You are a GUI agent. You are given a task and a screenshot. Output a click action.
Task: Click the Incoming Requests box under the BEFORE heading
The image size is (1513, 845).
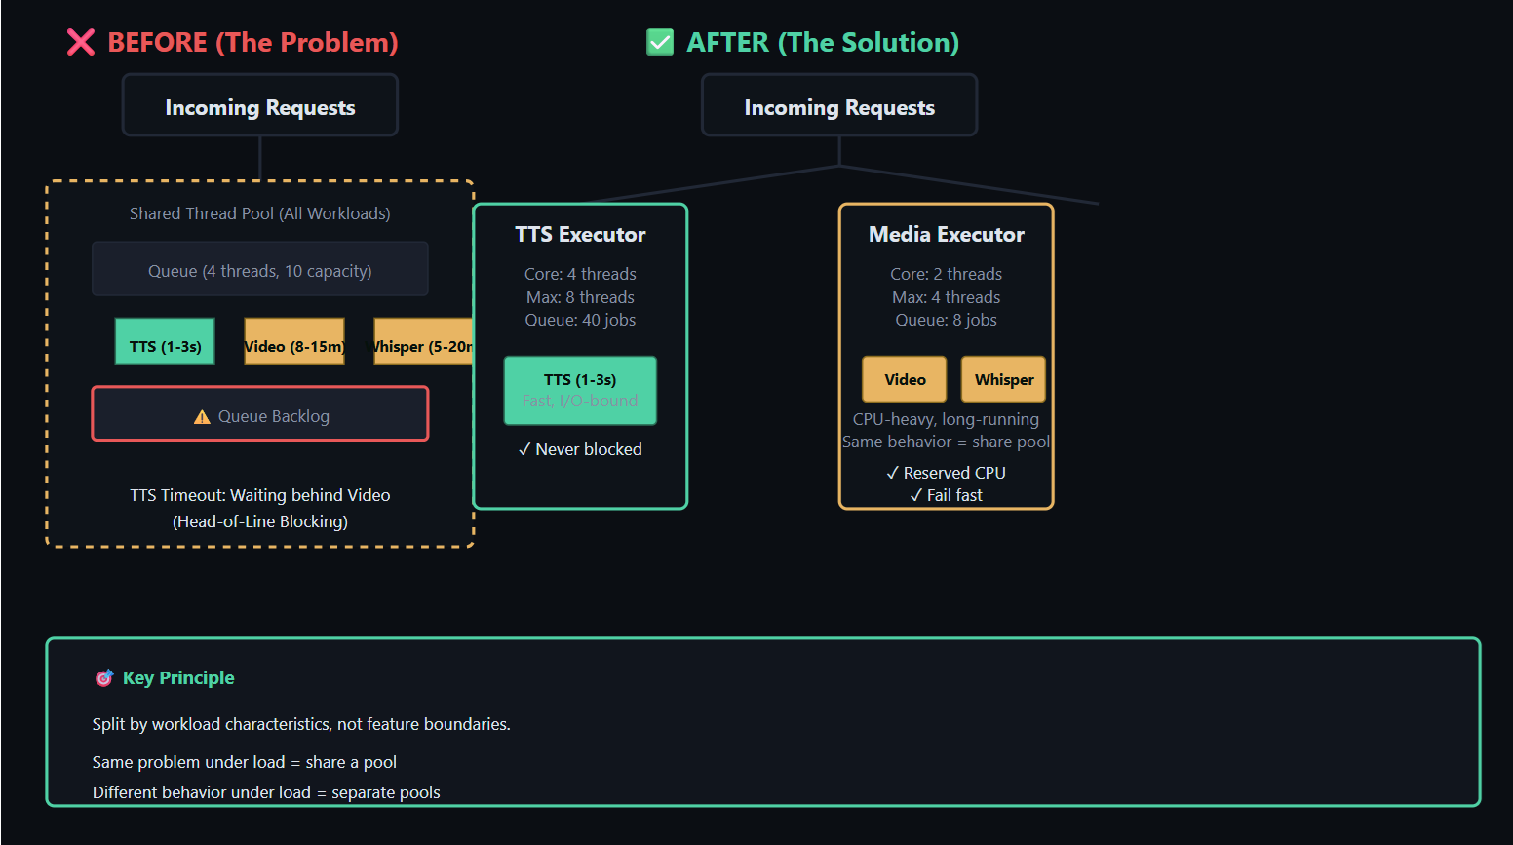point(260,105)
